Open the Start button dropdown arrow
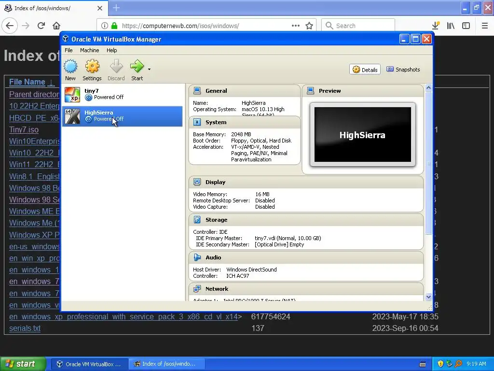Viewport: 494px width, 371px height. (x=150, y=70)
